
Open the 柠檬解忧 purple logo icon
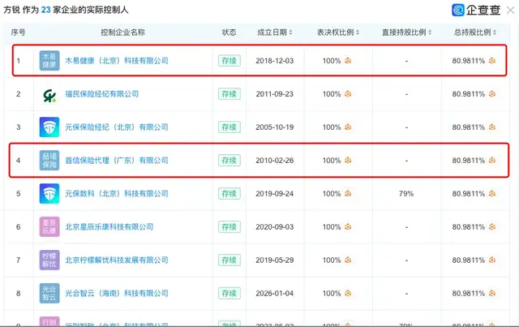point(49,260)
